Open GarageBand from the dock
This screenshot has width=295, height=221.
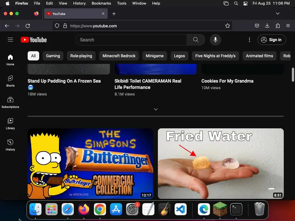click(164, 209)
